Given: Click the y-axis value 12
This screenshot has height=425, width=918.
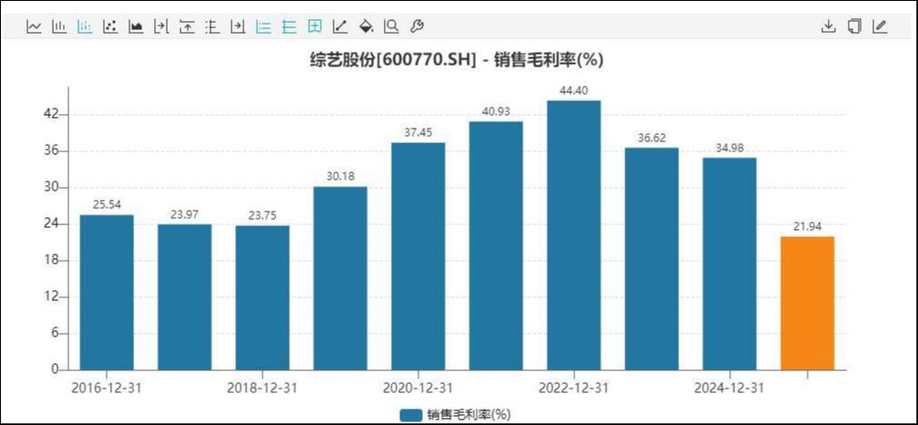Looking at the screenshot, I should click(51, 296).
